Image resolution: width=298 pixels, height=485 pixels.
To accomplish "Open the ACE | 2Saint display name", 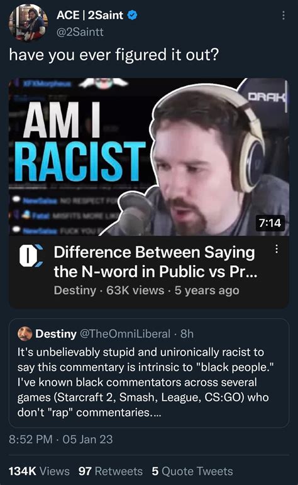I will 90,15.
